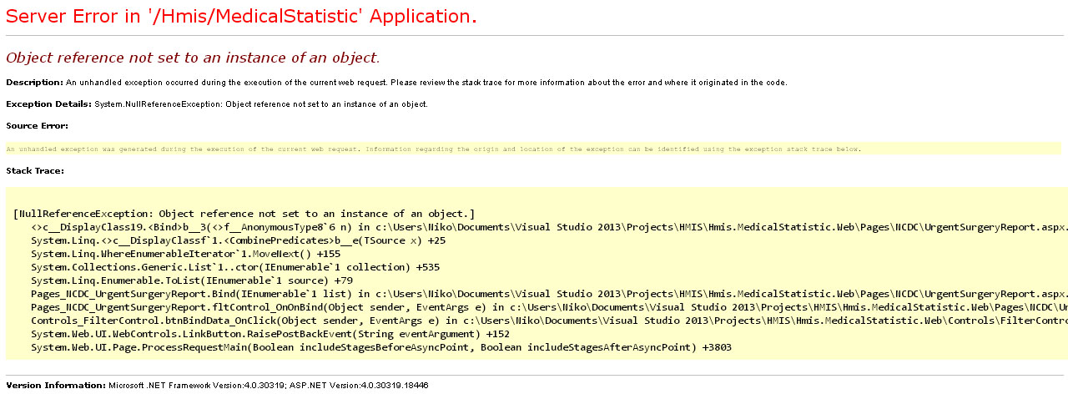Click the italic 'Object reference not set' subtitle
Viewport: 1068px width, 394px height.
tap(193, 58)
